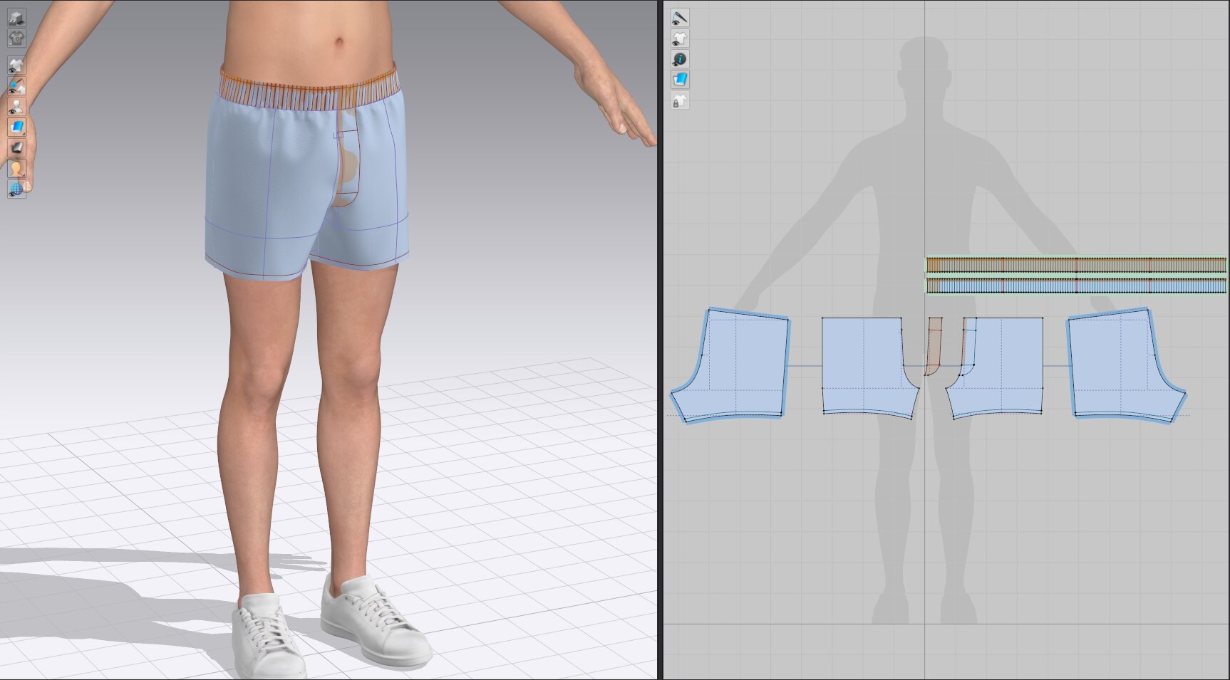Open 3D garment texture surface options
The width and height of the screenshot is (1230, 680).
[x=16, y=127]
